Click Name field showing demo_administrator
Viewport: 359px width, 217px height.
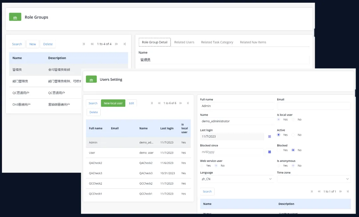pyautogui.click(x=237, y=121)
